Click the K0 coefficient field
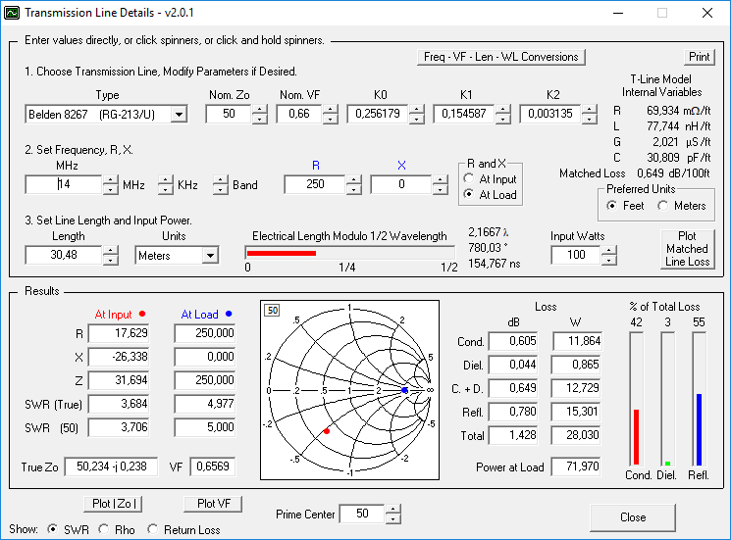 pos(377,114)
